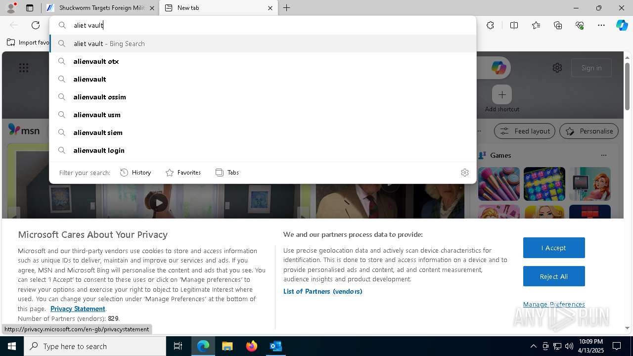633x356 pixels.
Task: Filter search by Tabs
Action: tap(227, 173)
